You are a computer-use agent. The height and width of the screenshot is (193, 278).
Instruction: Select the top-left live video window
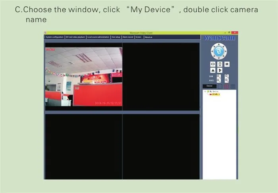pos(83,77)
